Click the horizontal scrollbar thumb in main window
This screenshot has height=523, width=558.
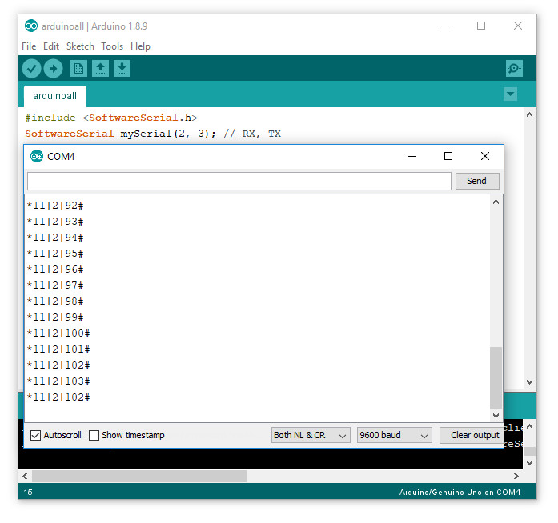point(139,476)
